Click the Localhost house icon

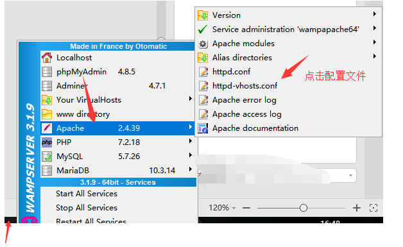47,58
